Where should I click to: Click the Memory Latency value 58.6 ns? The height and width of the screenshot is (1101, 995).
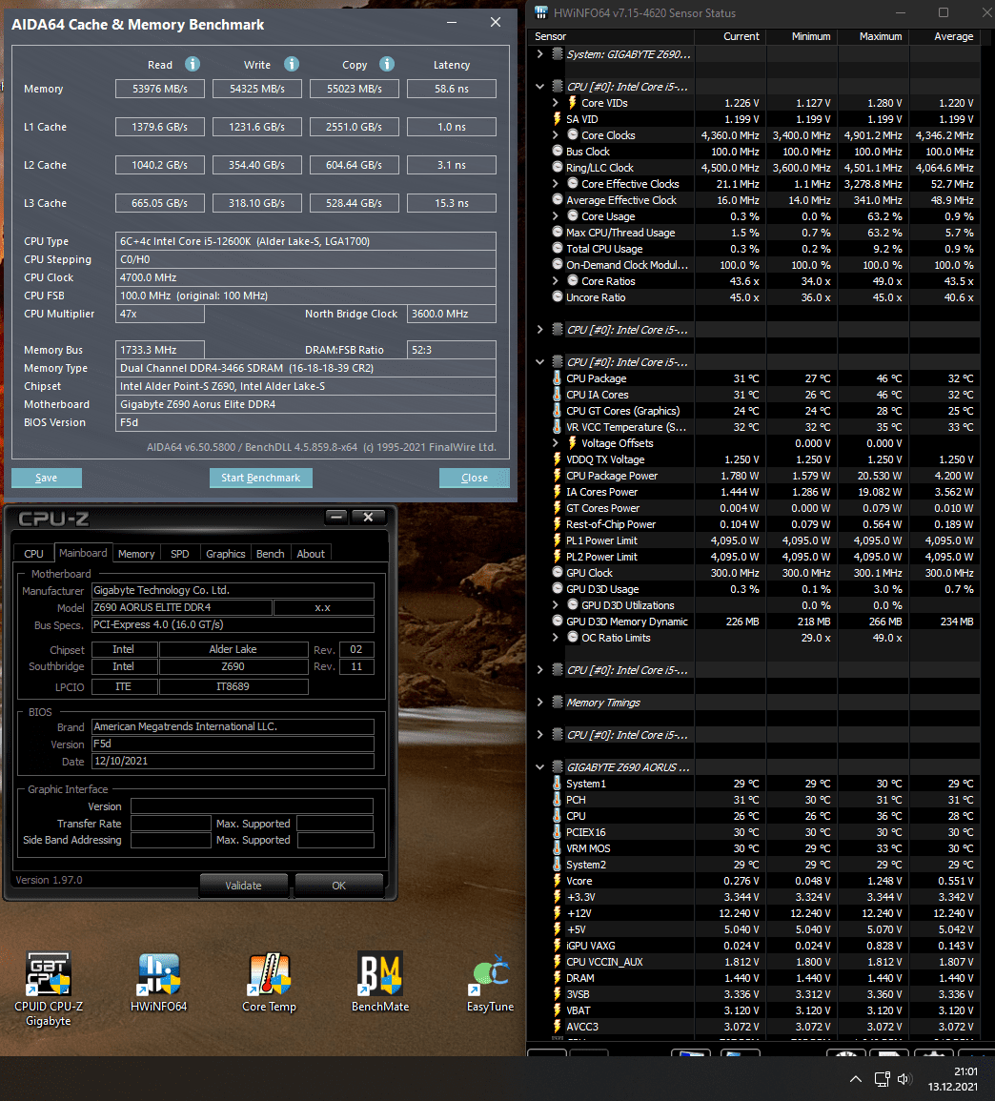[x=452, y=89]
